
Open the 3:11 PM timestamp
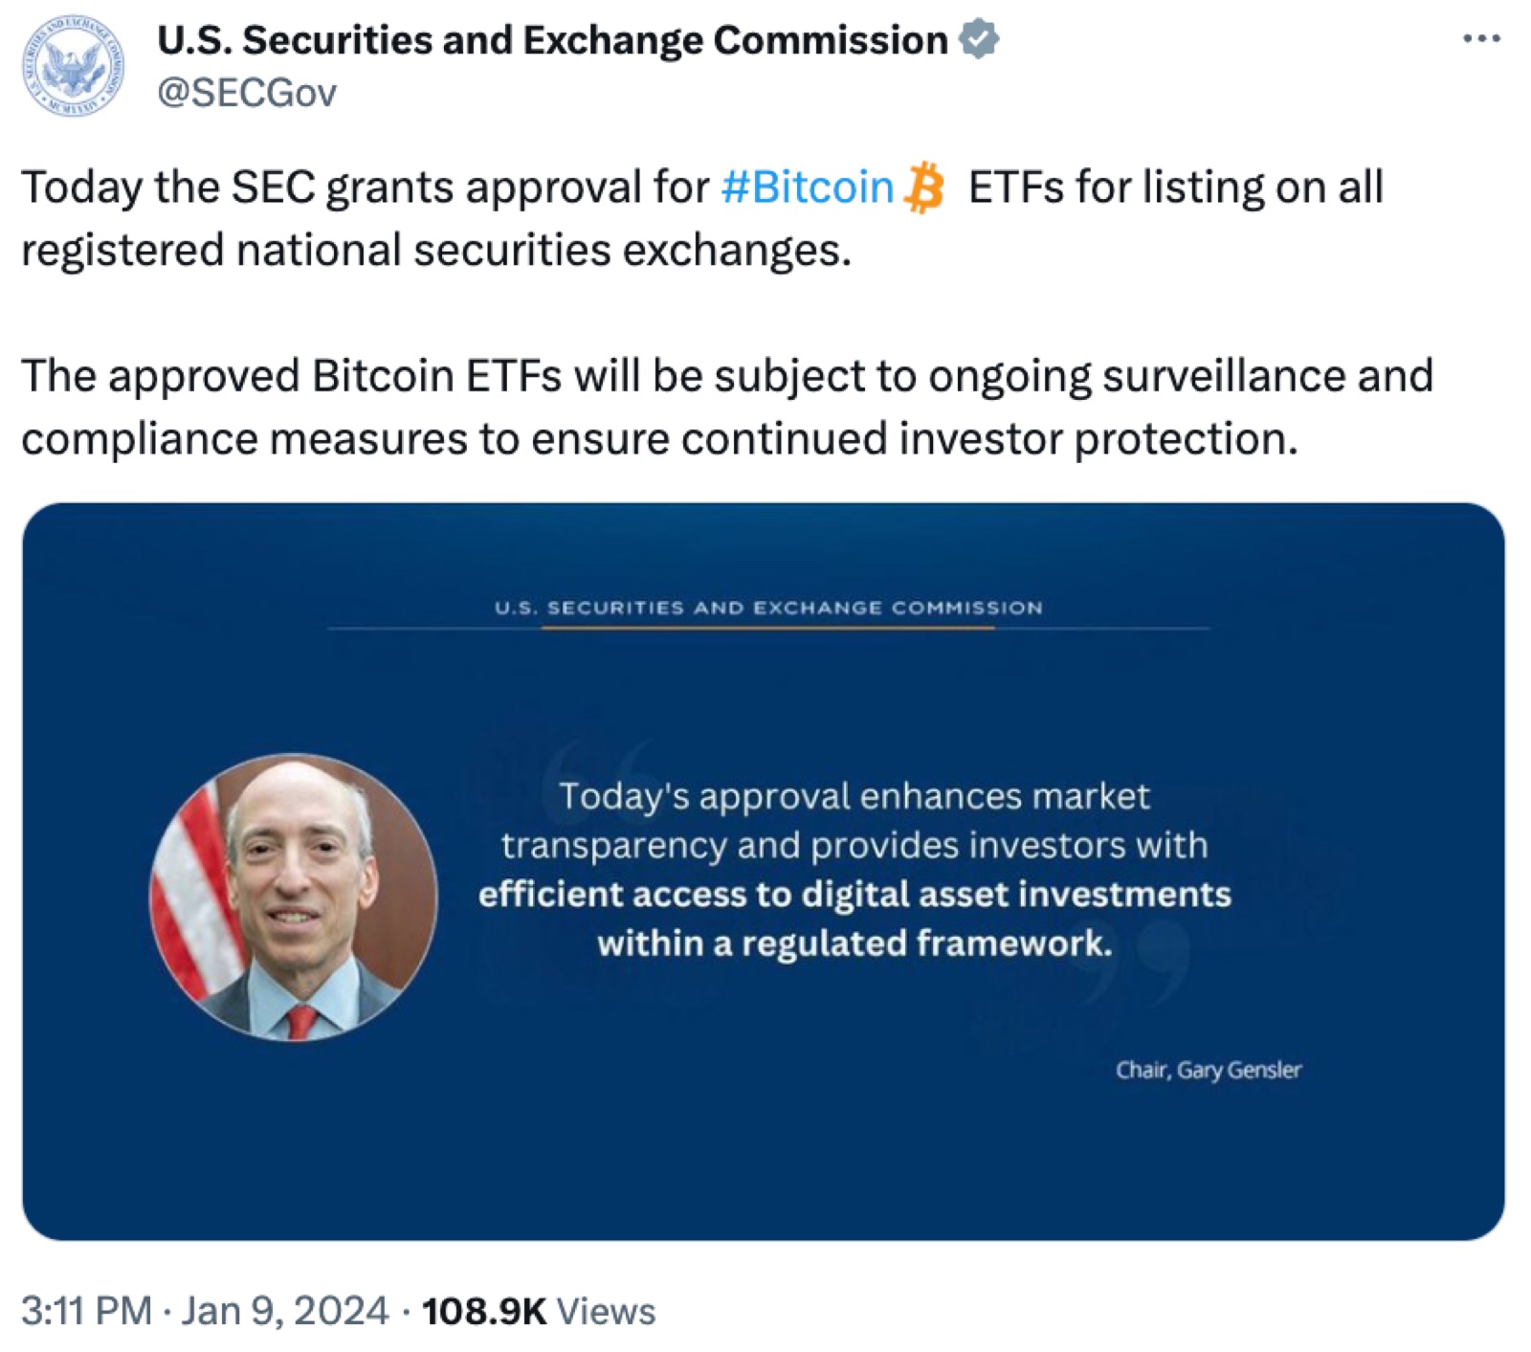click(86, 1311)
